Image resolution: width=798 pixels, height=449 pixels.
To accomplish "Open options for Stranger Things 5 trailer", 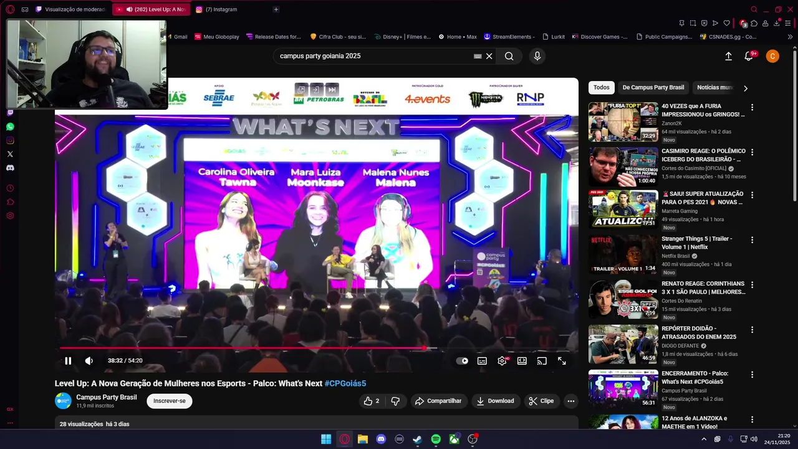I will 752,239.
